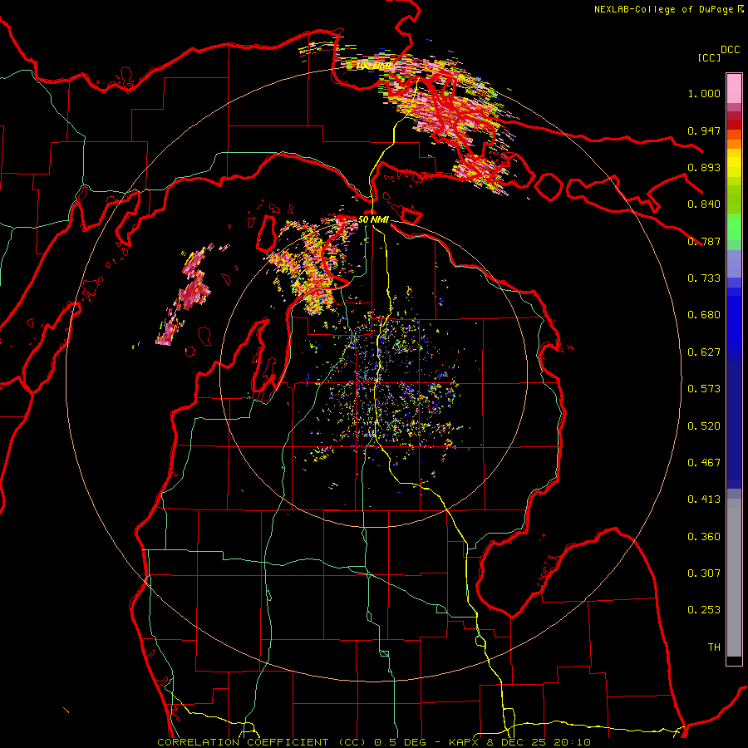Select the 0.627 scale value

point(704,352)
